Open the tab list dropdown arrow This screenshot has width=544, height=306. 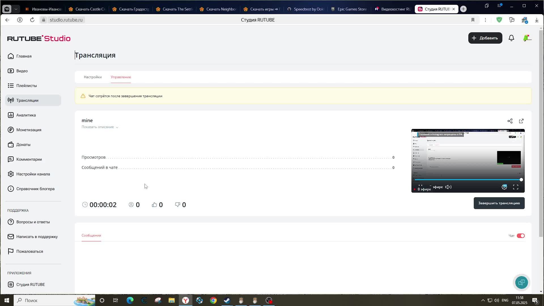tap(16, 9)
